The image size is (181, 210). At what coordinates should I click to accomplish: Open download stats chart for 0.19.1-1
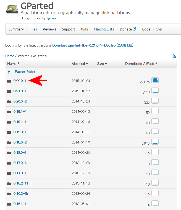click(155, 121)
